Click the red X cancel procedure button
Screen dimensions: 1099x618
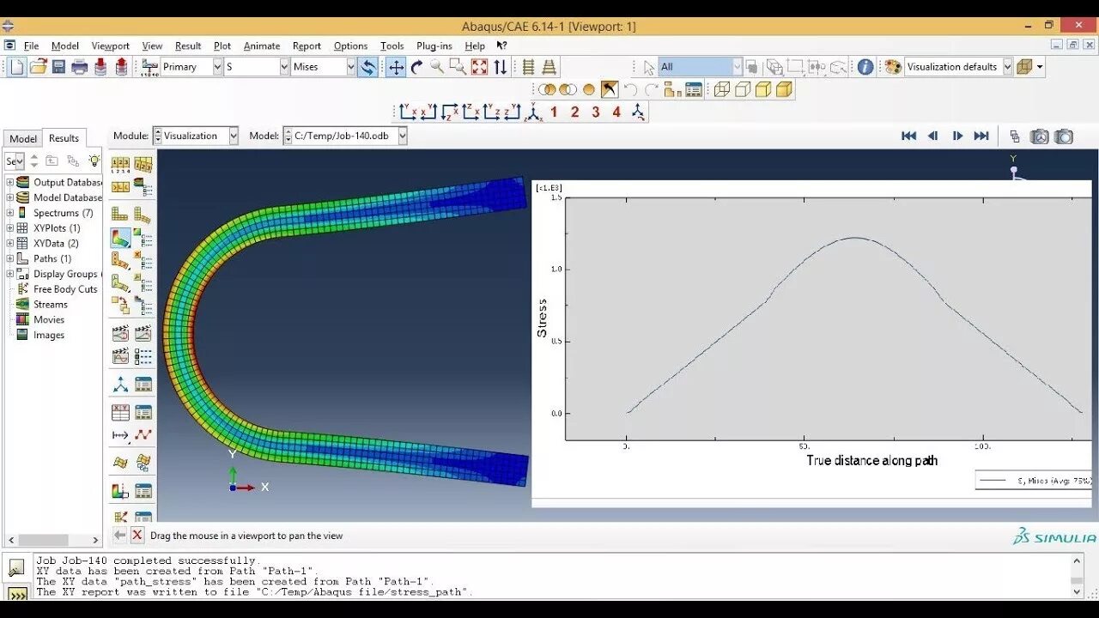137,535
